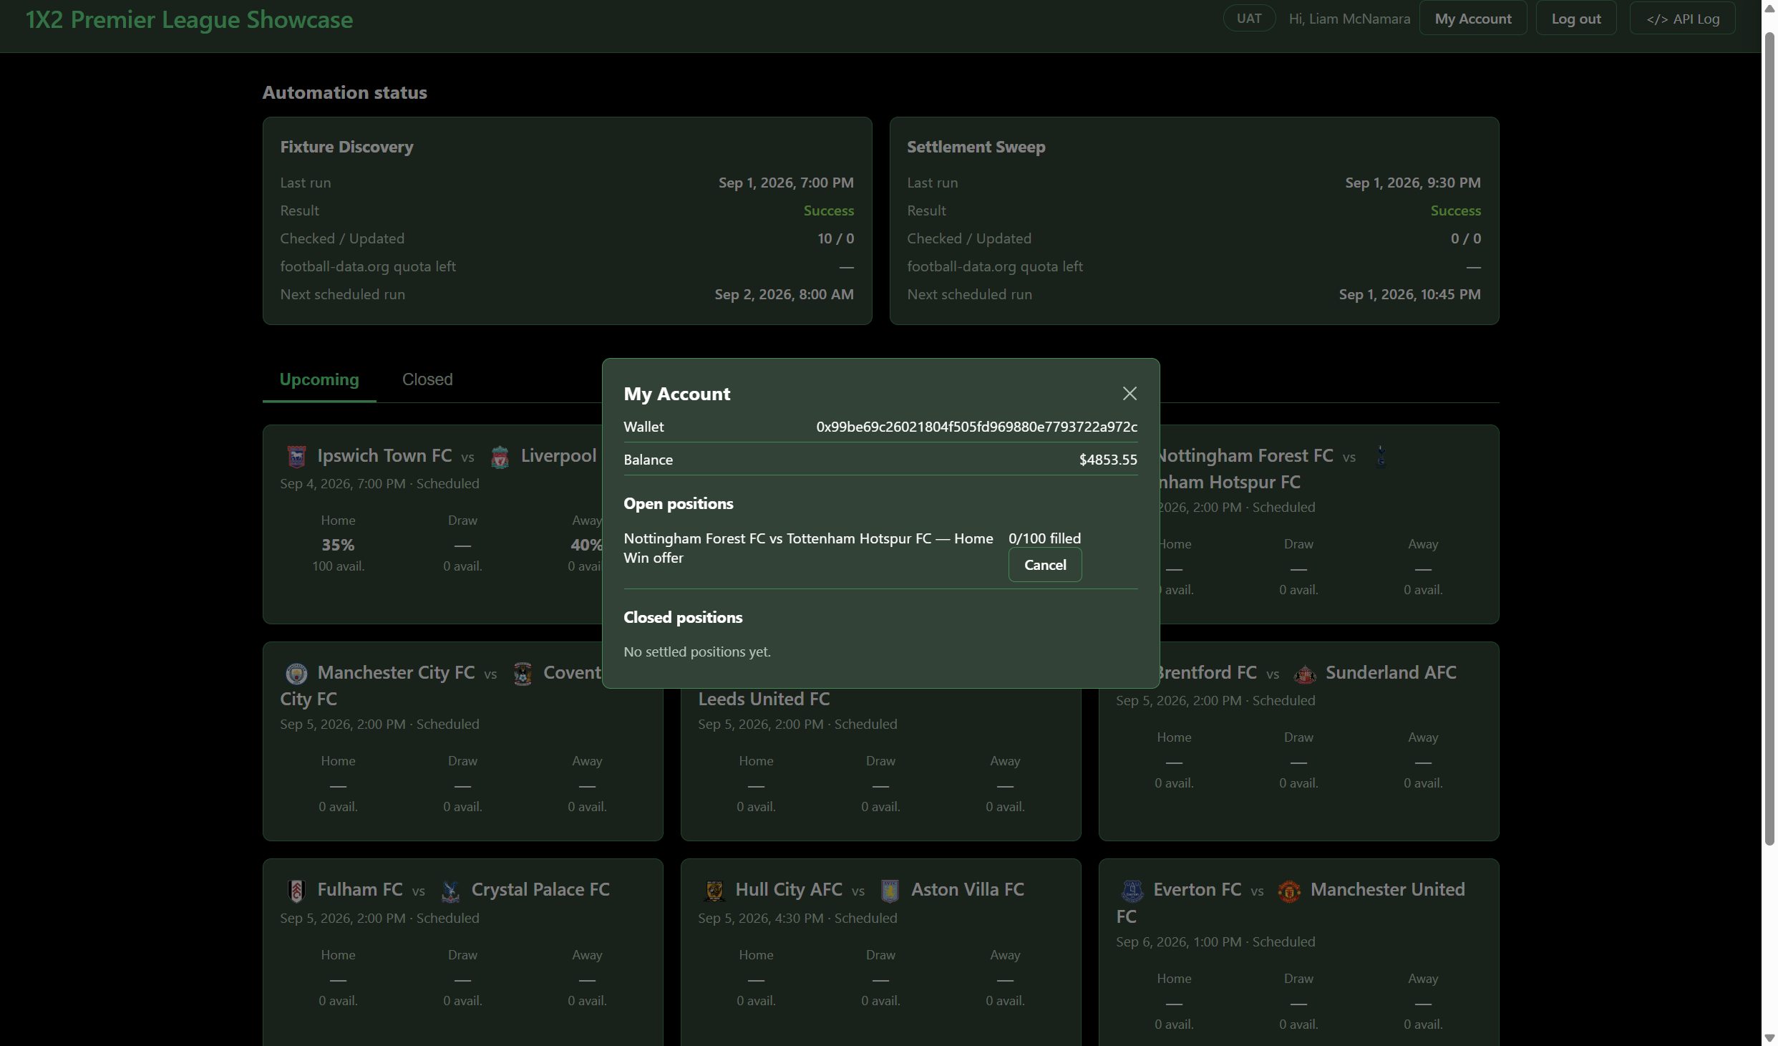Click the Leeds United Home odds cell
This screenshot has height=1046, width=1778.
(x=756, y=784)
